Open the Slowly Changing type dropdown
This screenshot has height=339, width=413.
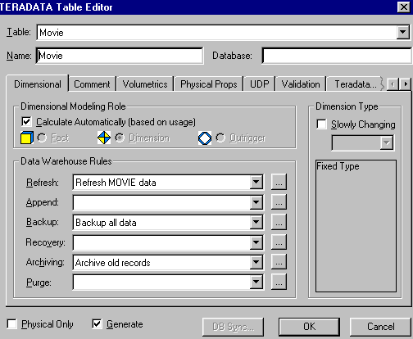tap(386, 142)
